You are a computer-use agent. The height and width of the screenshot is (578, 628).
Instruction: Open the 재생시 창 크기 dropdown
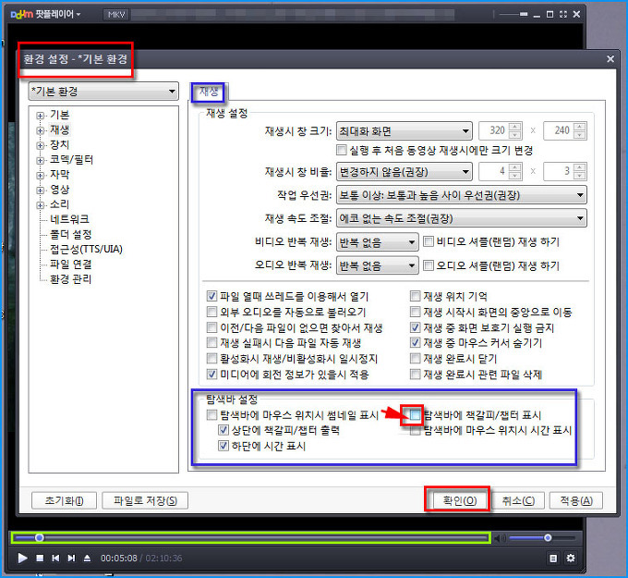point(405,130)
